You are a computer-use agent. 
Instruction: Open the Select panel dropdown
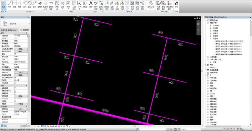[3, 11]
